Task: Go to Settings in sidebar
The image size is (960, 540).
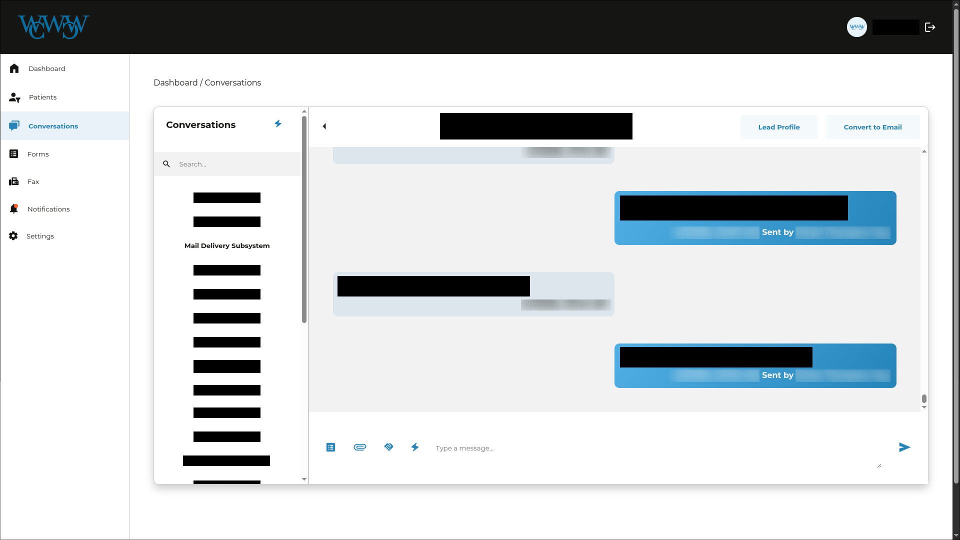Action: (x=40, y=236)
